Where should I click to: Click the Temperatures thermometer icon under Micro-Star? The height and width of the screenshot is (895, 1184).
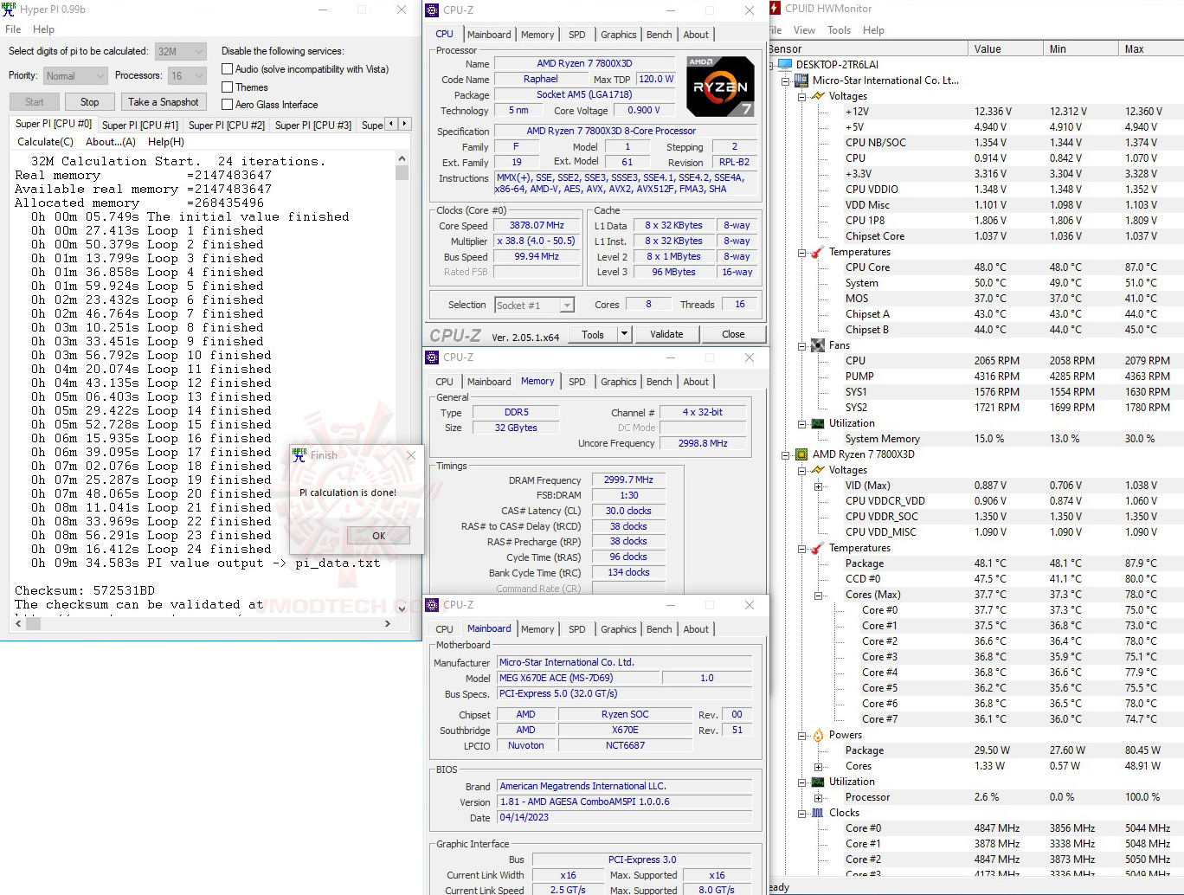point(818,252)
